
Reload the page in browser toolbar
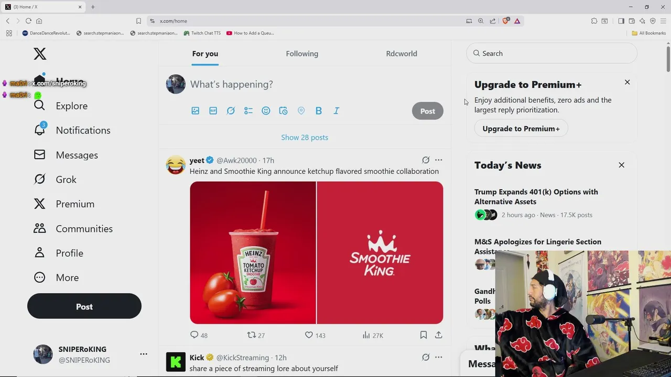tap(28, 21)
